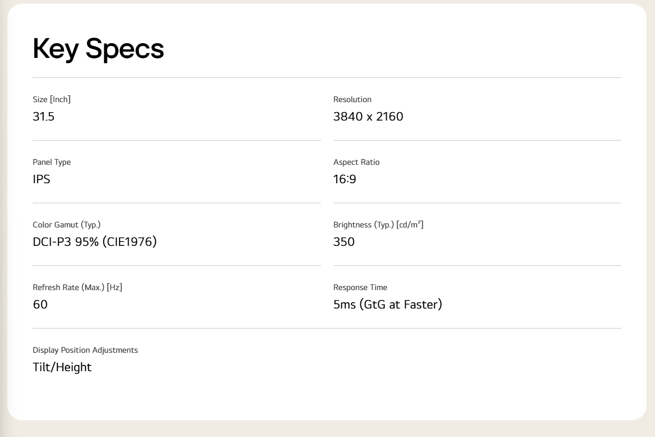655x437 pixels.
Task: Click the Panel Type label
Action: 52,162
